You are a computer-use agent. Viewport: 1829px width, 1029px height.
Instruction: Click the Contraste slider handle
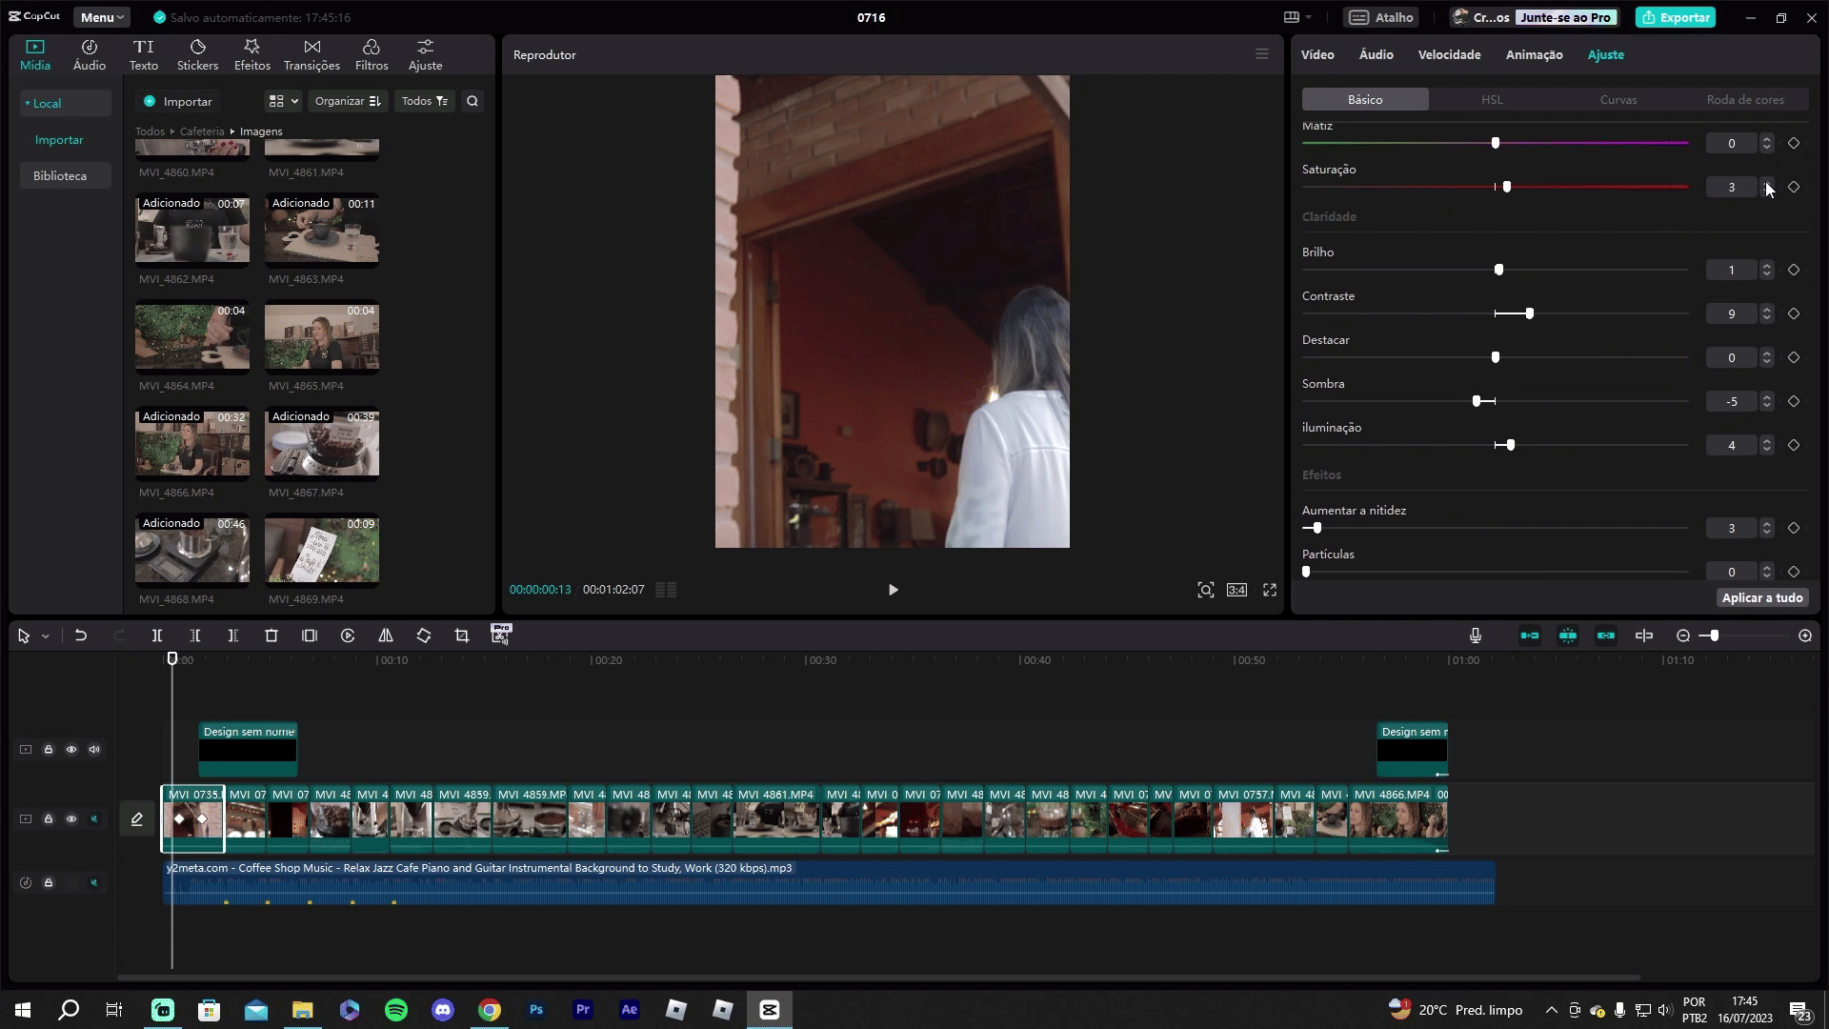pyautogui.click(x=1530, y=313)
